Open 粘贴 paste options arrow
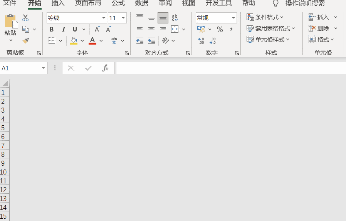The width and height of the screenshot is (346, 221). (x=11, y=40)
